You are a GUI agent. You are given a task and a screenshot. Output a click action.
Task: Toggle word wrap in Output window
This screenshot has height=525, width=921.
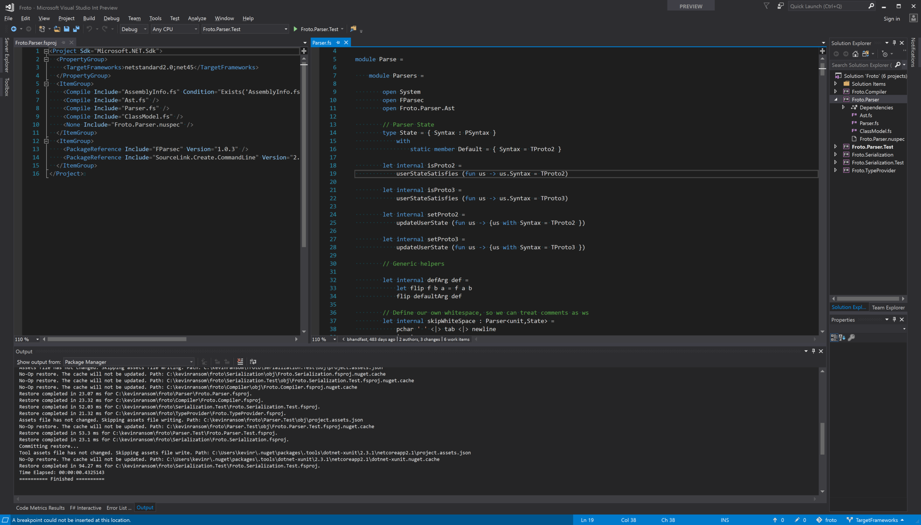253,362
